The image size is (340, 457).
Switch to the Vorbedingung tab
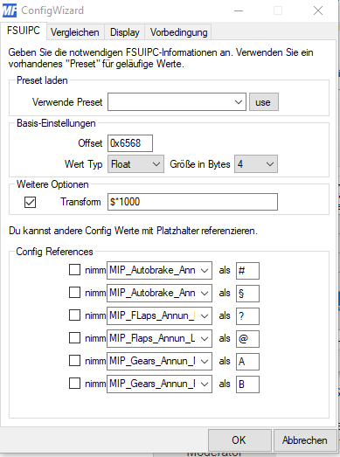[178, 32]
